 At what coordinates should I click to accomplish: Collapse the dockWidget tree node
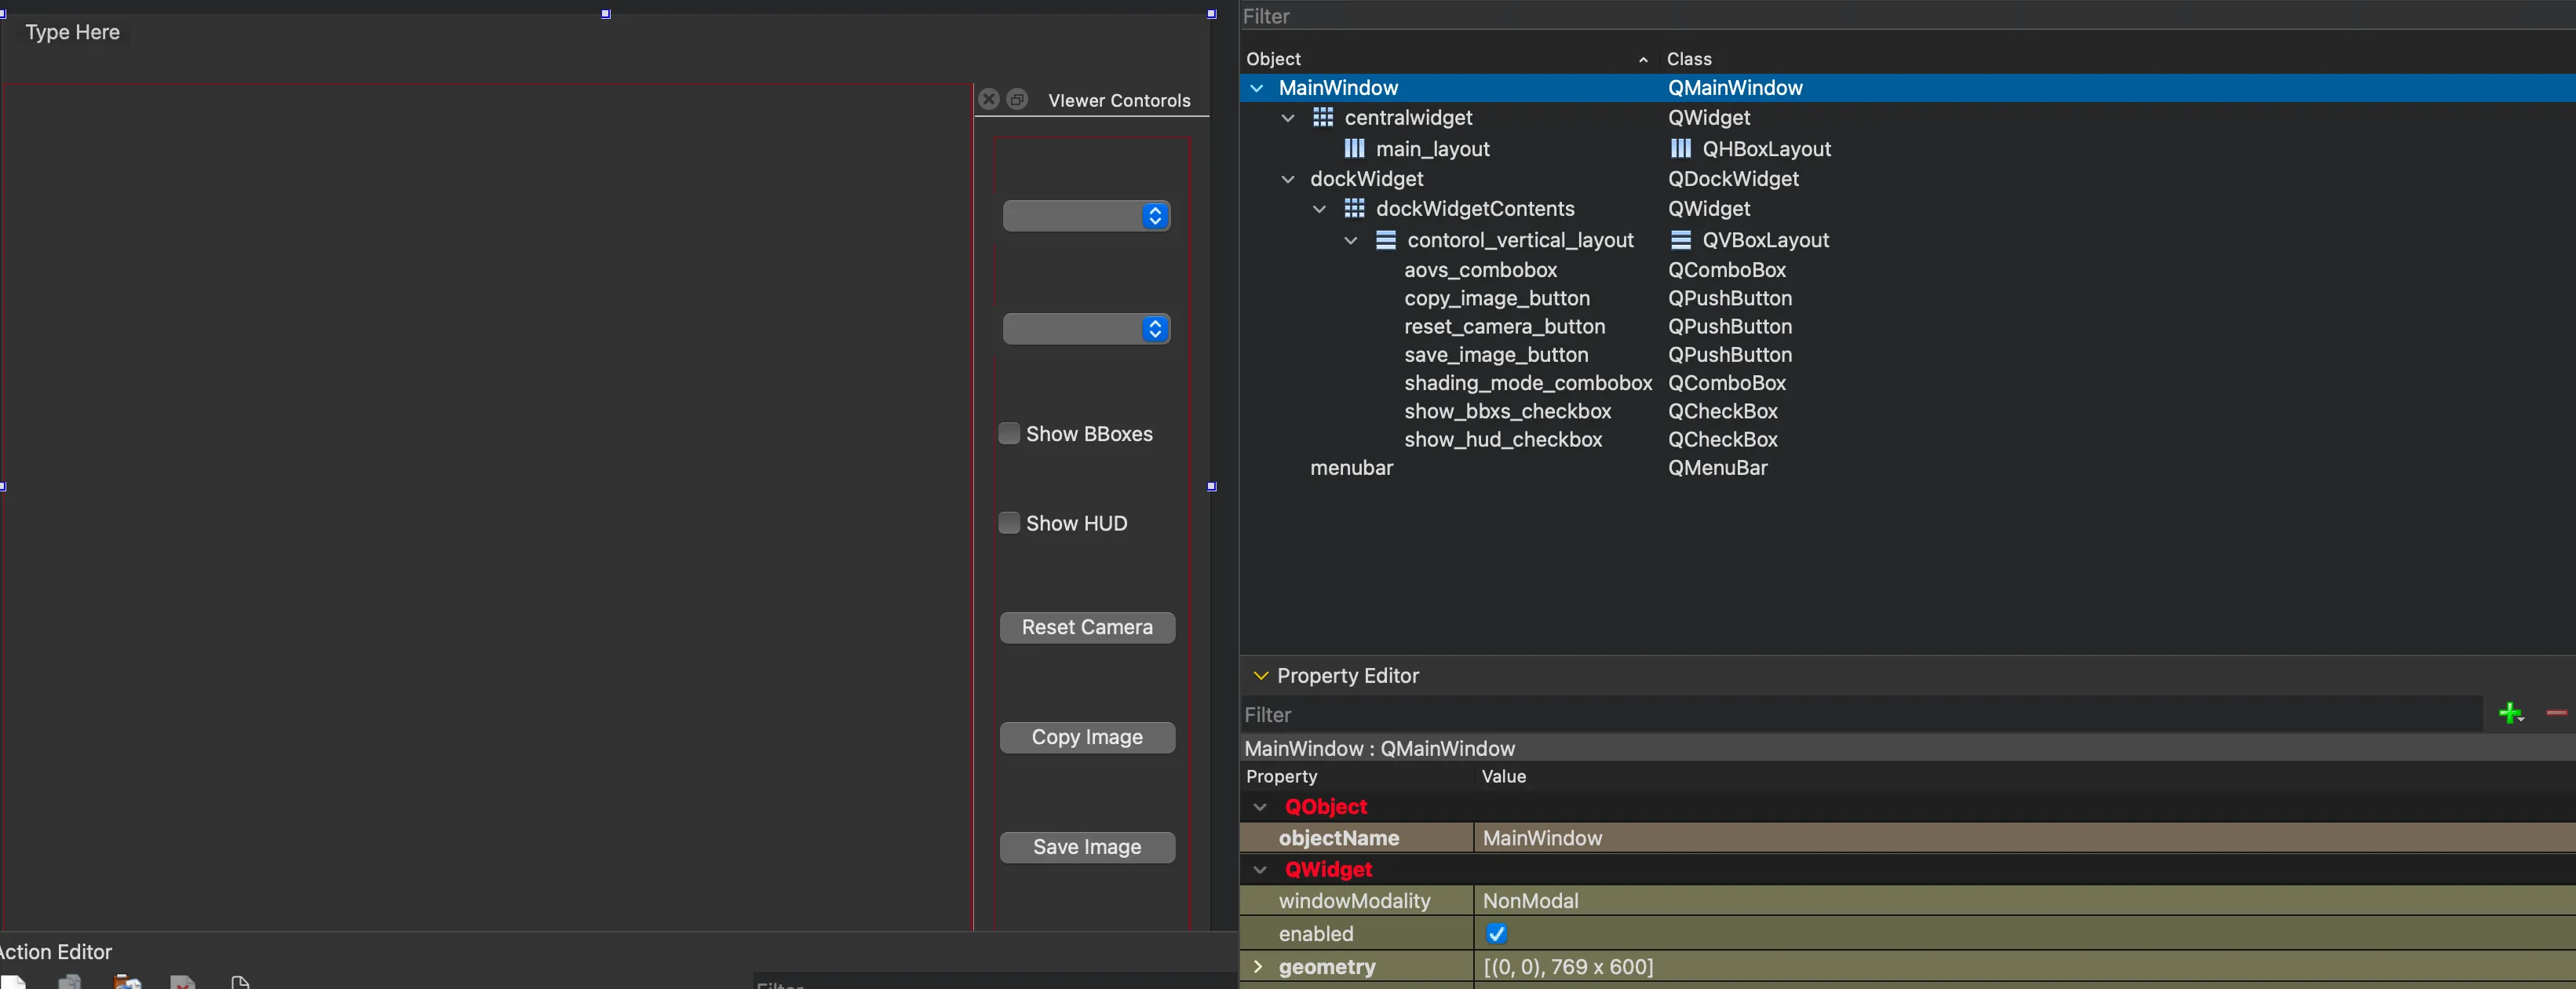point(1288,179)
